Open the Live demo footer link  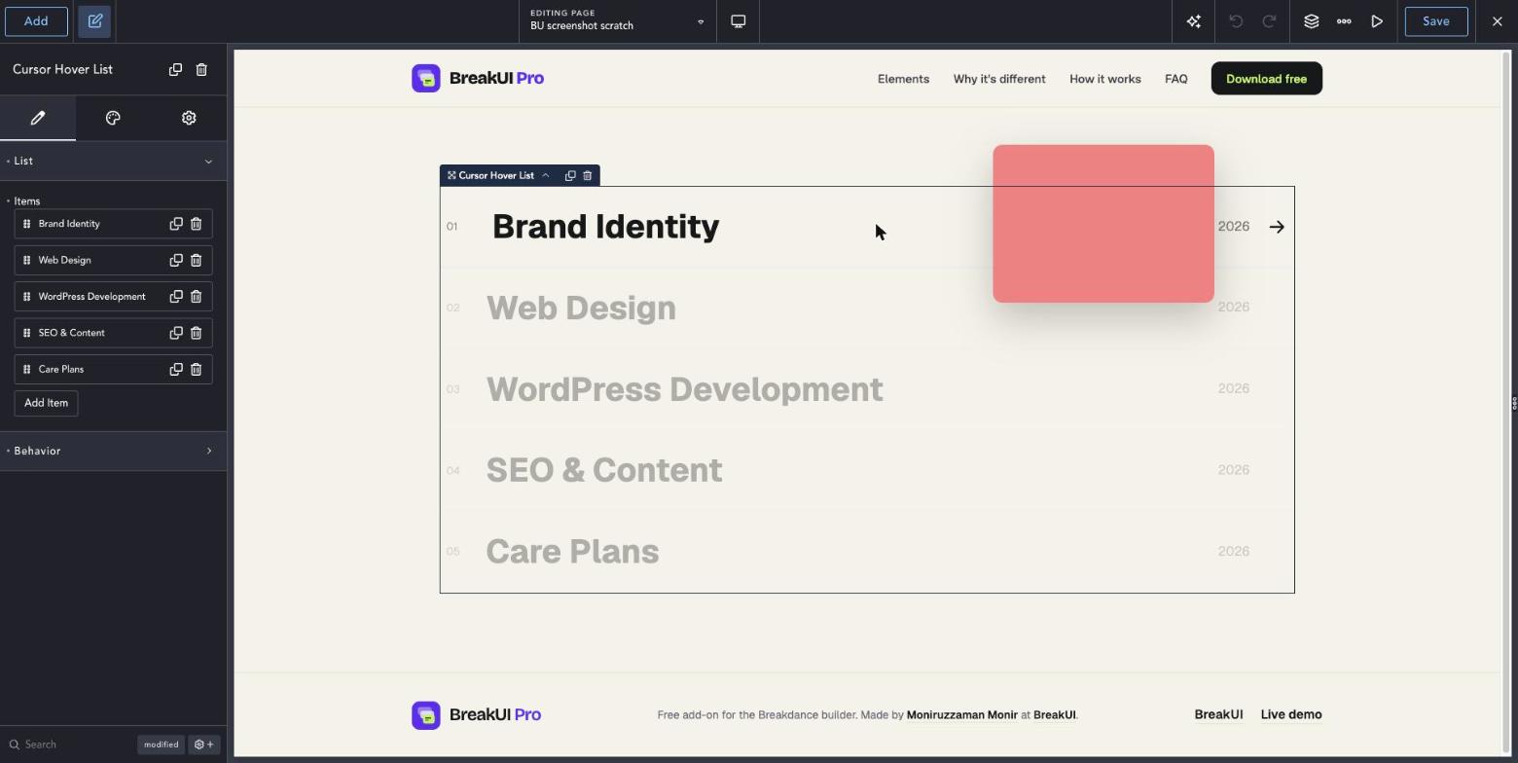pos(1290,715)
